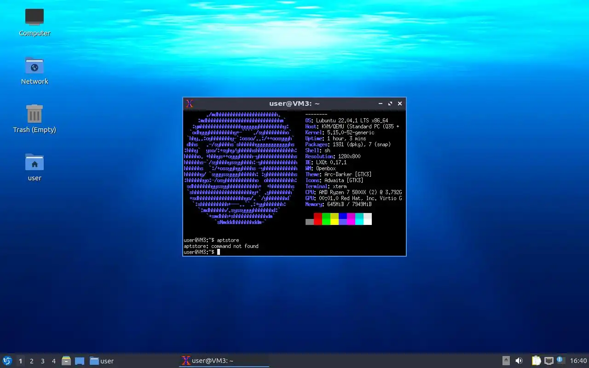Click the WM: Openbox line
This screenshot has width=589, height=368.
[x=321, y=168]
